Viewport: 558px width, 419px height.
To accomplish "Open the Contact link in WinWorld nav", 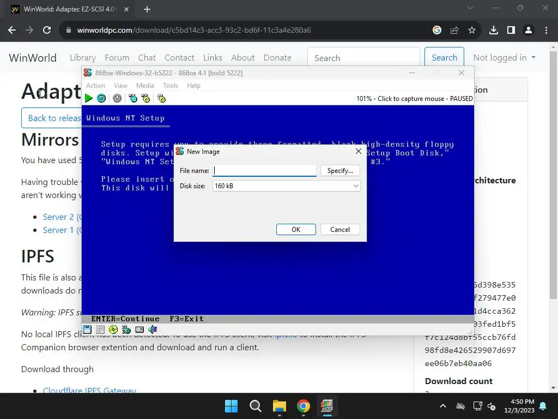I will point(179,58).
